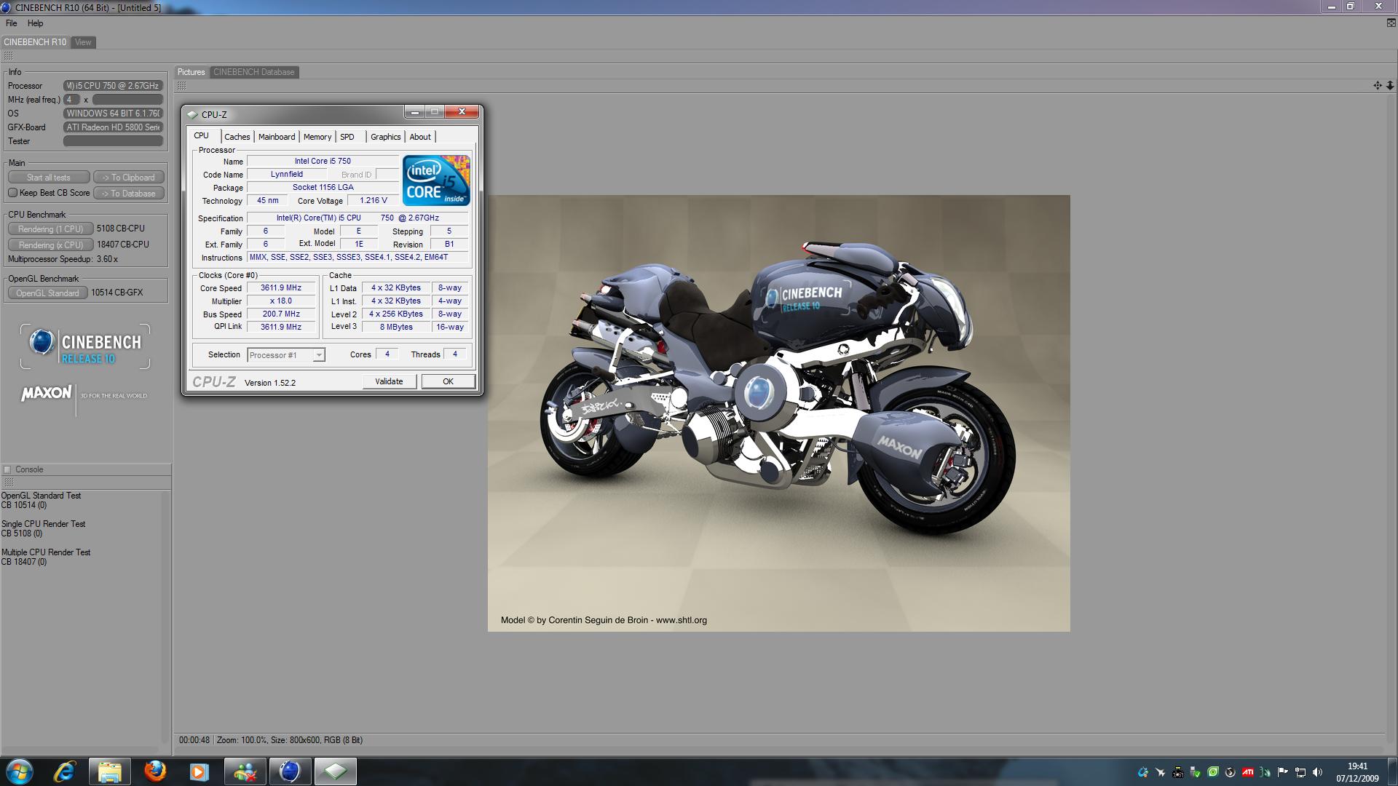Viewport: 1398px width, 786px height.
Task: Click the MHz real freq multiplier field
Action: [71, 100]
